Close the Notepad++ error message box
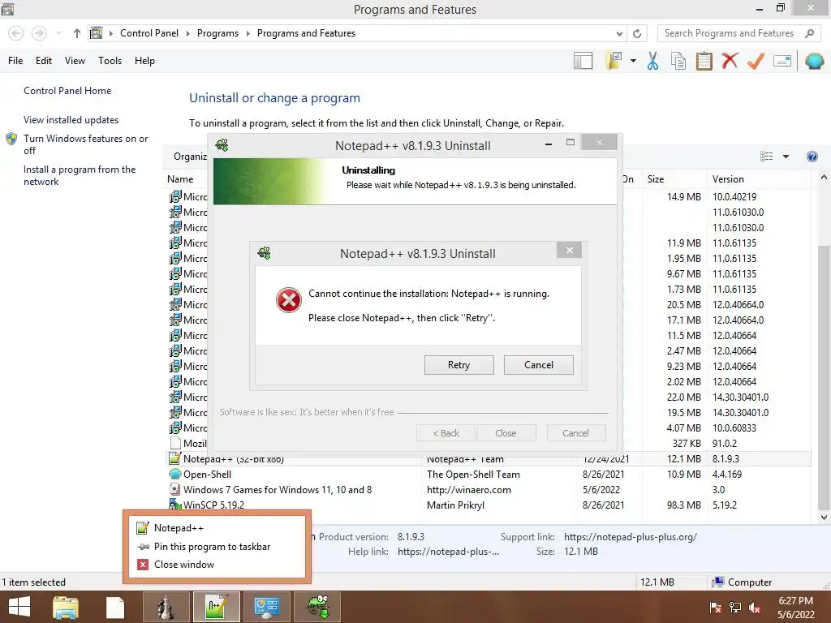831x623 pixels. (x=569, y=250)
